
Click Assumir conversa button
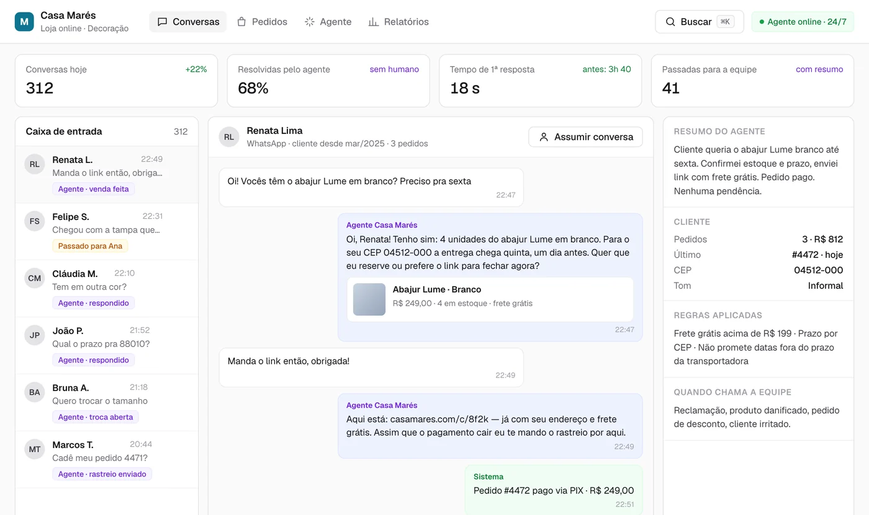coord(585,137)
